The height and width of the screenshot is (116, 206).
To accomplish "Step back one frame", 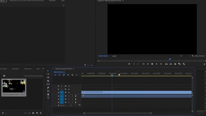I will 148,64.
